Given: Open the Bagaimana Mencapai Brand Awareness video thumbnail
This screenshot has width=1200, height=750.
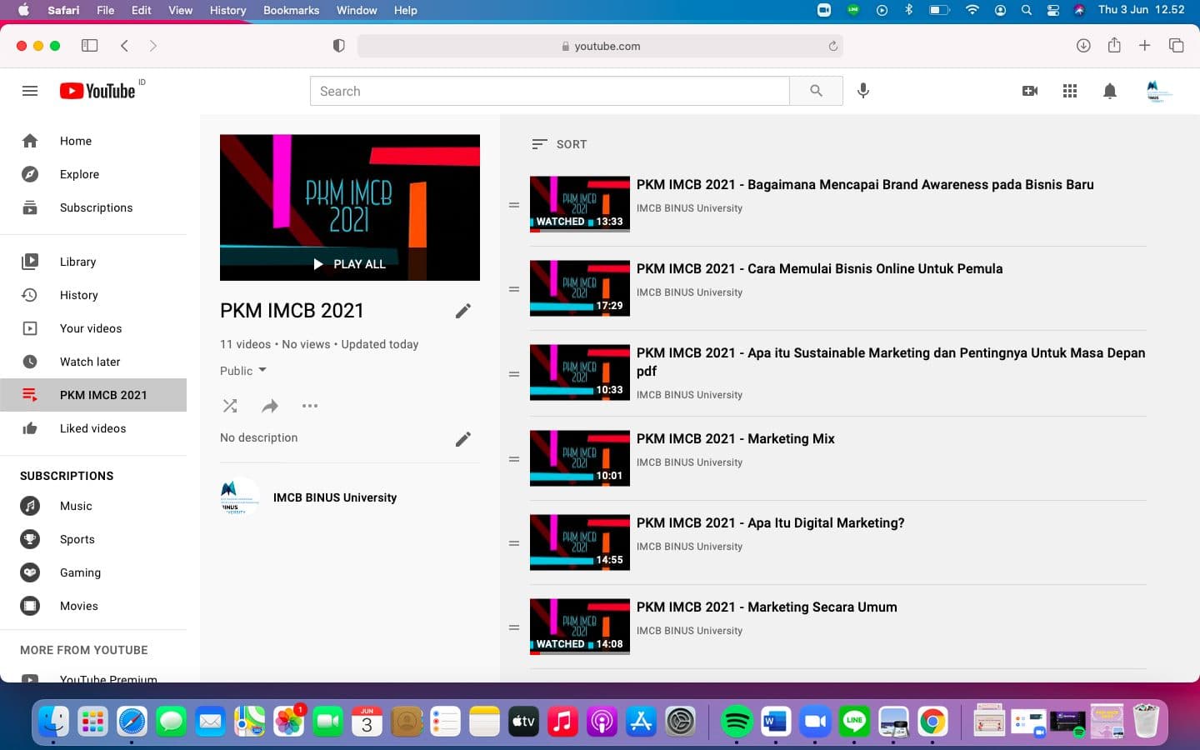Looking at the screenshot, I should (580, 204).
